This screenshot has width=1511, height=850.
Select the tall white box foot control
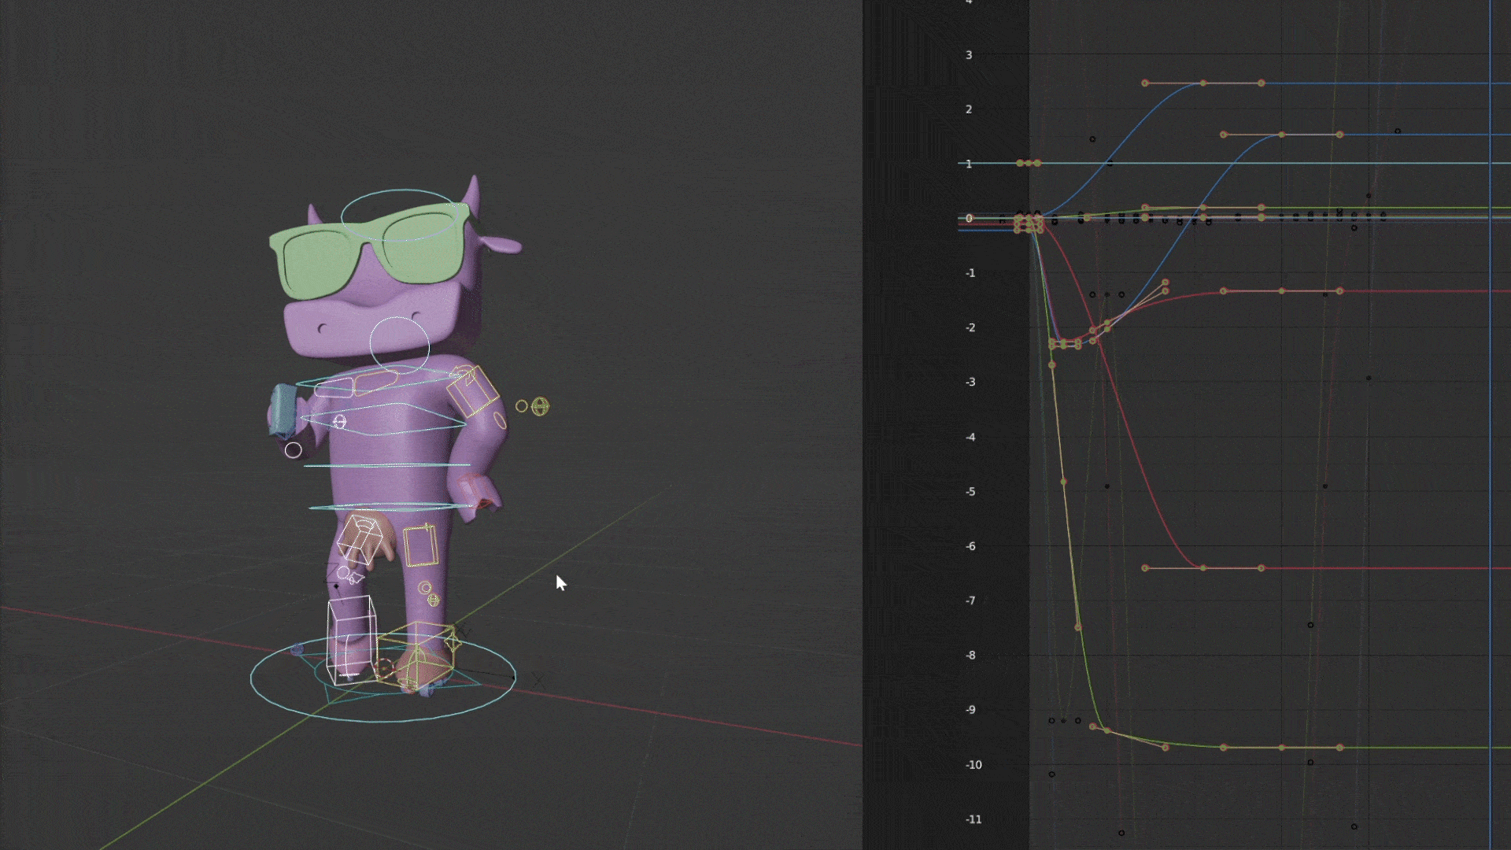point(349,639)
